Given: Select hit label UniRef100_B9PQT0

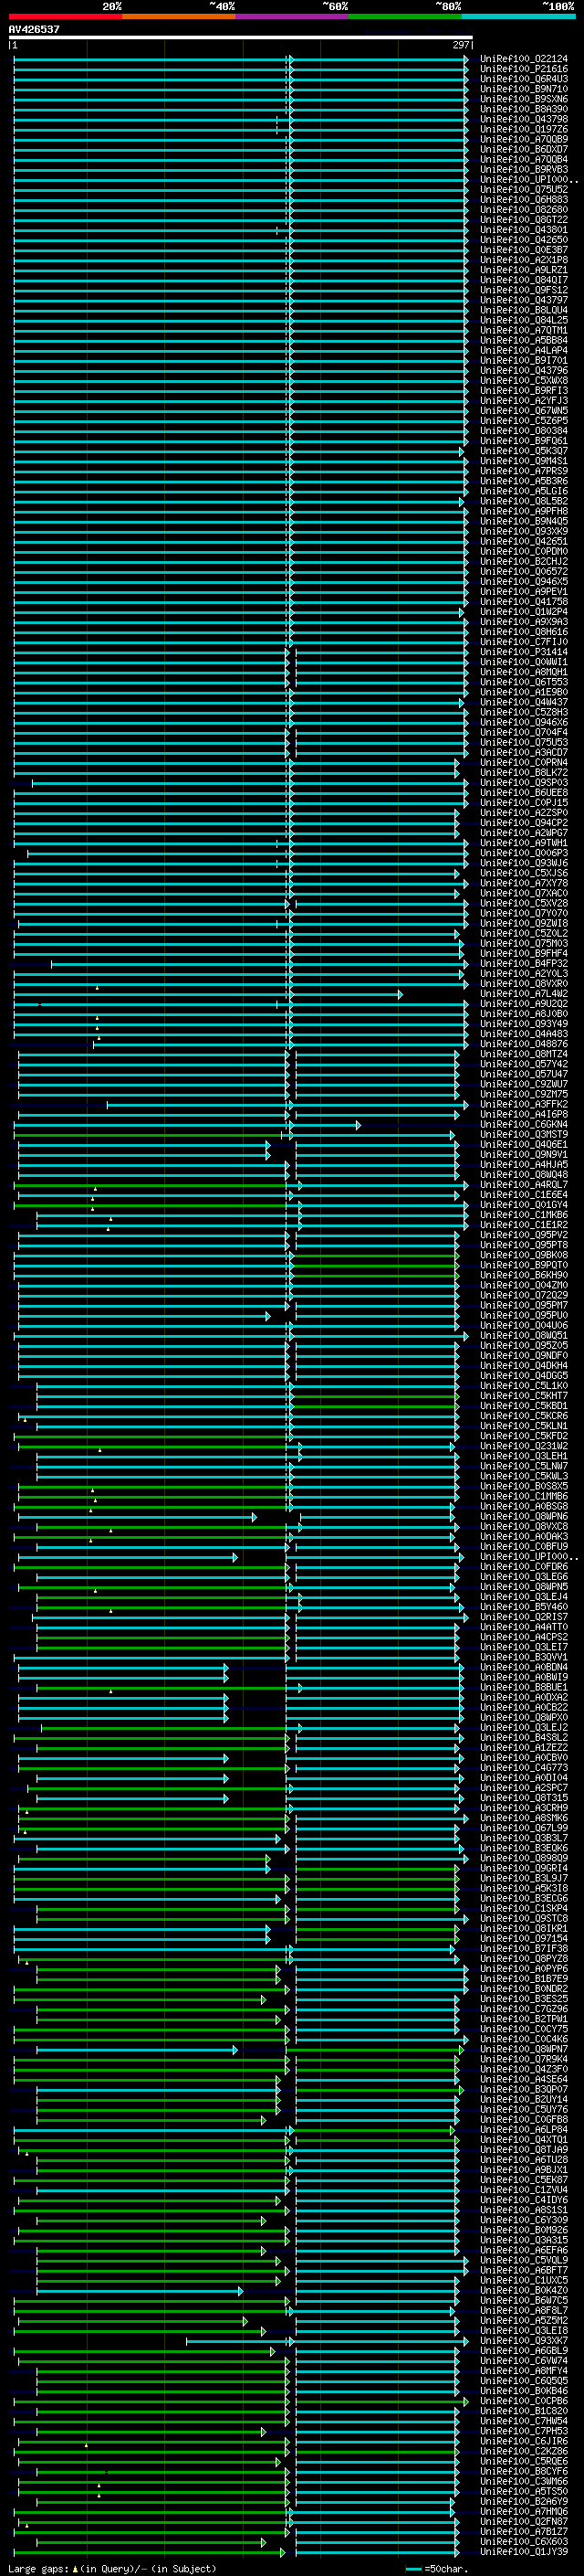Looking at the screenshot, I should [524, 1266].
